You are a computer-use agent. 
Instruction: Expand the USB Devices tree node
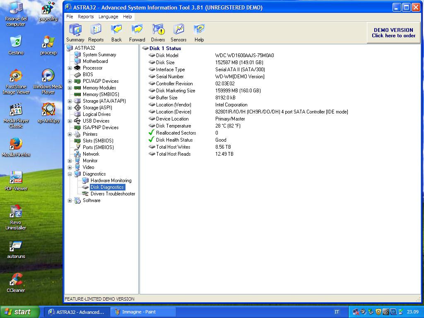tap(70, 121)
